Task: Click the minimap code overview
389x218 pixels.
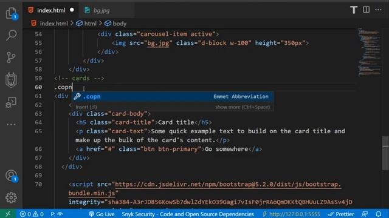Action: [x=369, y=52]
